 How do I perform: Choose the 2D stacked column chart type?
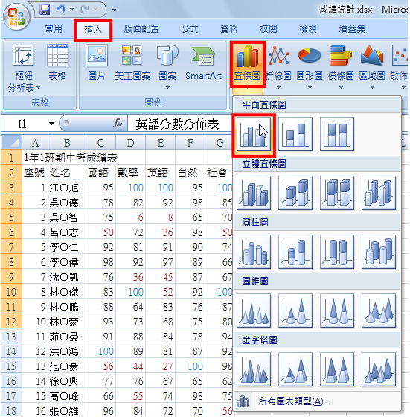coord(295,135)
